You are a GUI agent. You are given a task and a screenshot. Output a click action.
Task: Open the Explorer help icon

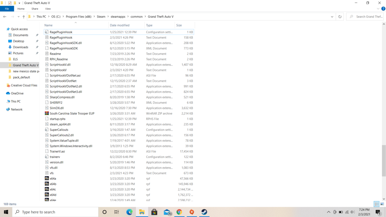tap(383, 8)
